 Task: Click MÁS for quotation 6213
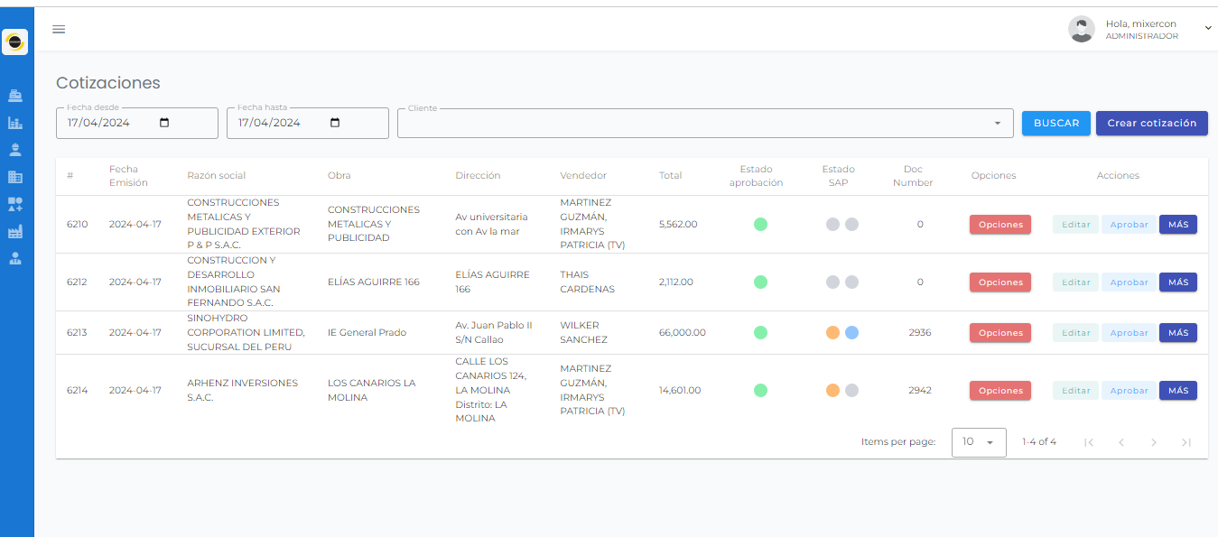[x=1177, y=333]
